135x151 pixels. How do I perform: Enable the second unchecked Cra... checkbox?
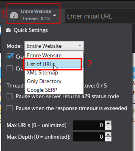coord(10,68)
